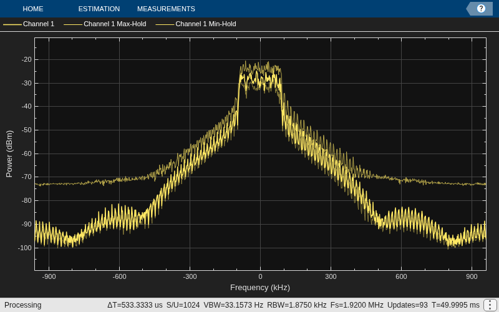The width and height of the screenshot is (499, 312).
Task: Click the VBW=33.1573 Hz status value
Action: 233,305
